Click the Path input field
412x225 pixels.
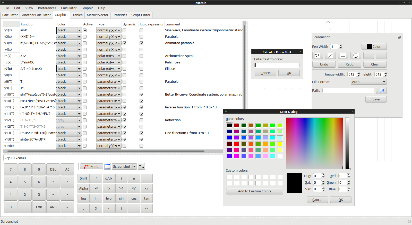coord(348,90)
